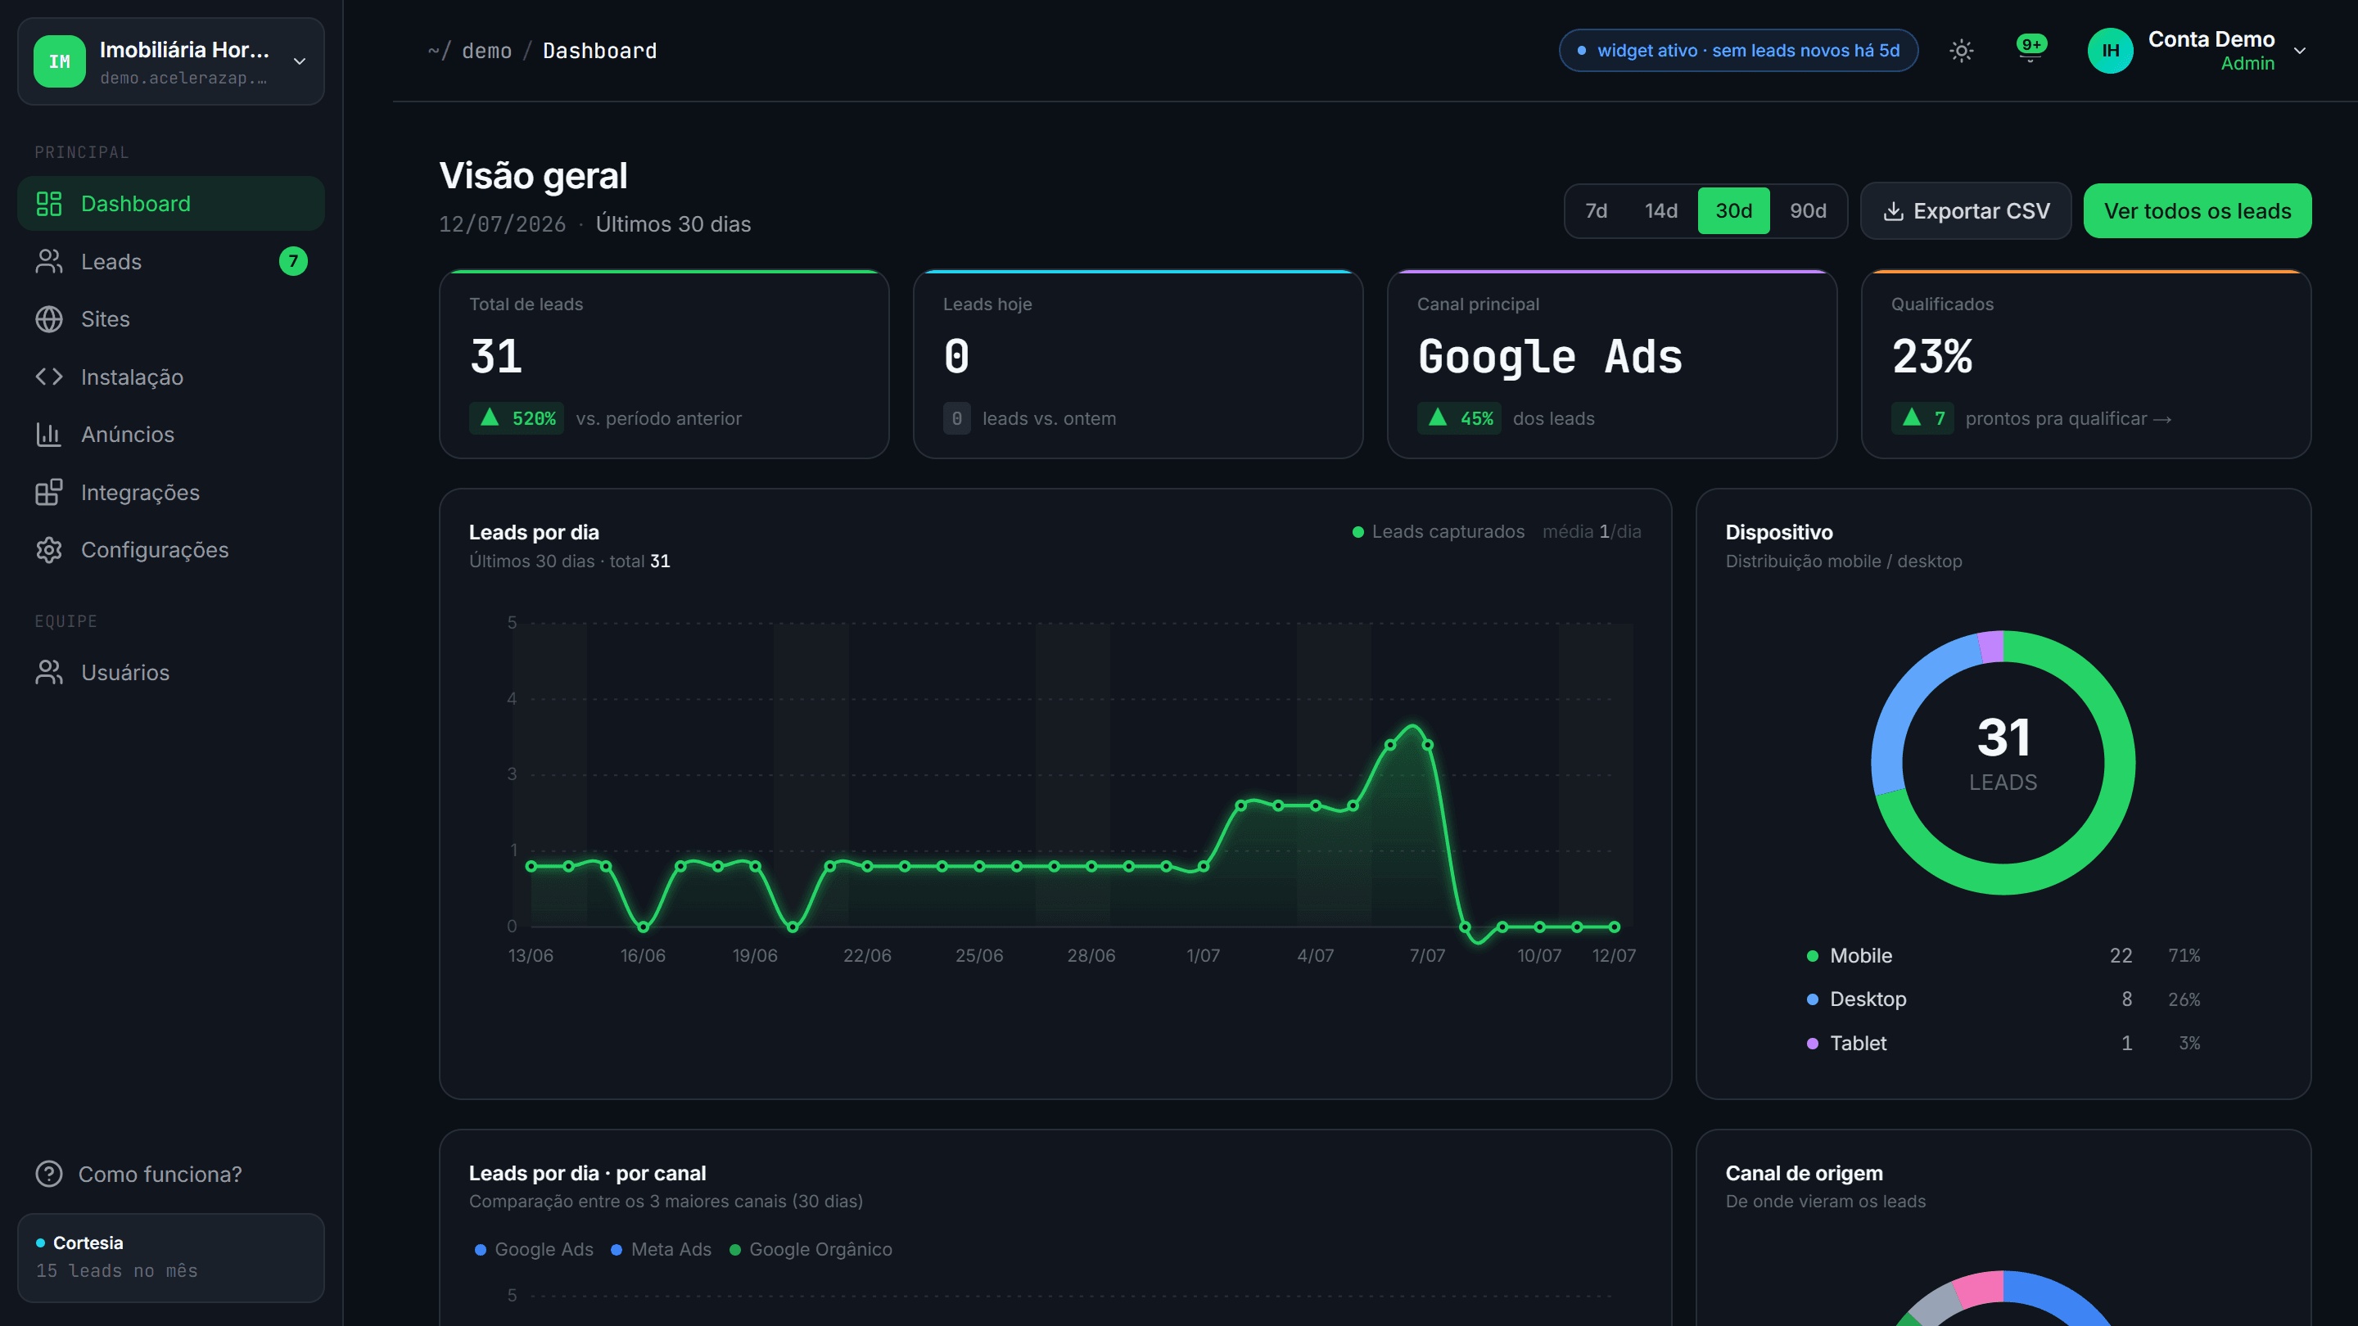The image size is (2358, 1326).
Task: Select the 7d period
Action: [x=1596, y=211]
